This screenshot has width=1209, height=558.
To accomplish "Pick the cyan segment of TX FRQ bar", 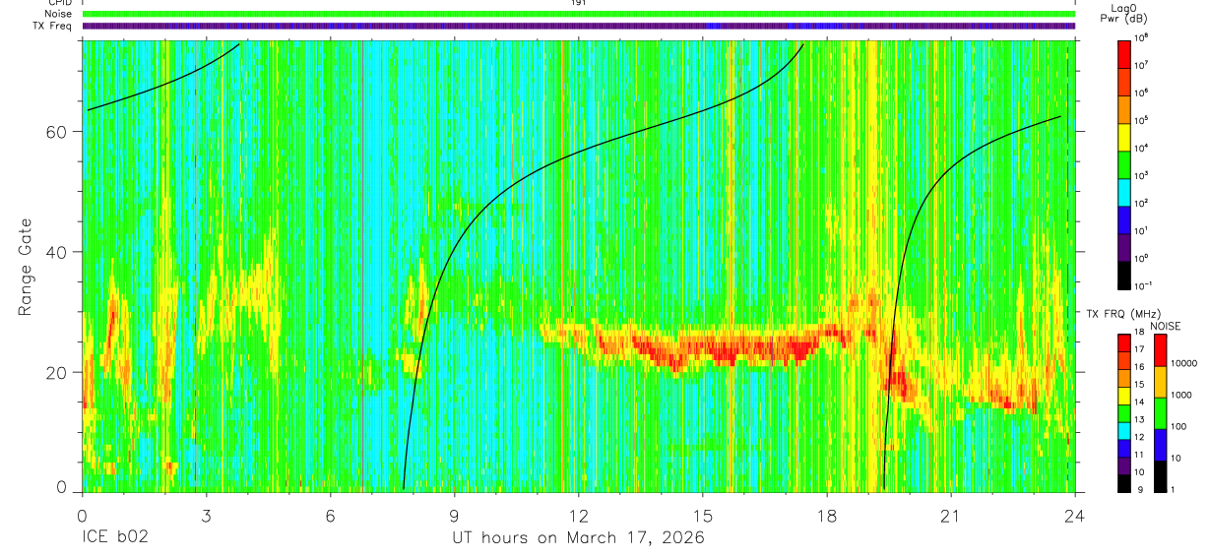I will (1125, 429).
